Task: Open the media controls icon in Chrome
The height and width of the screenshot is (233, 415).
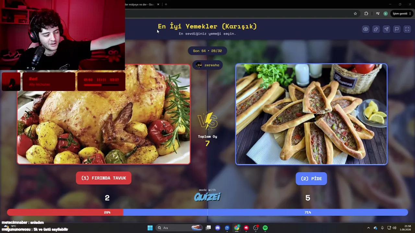Action: [x=378, y=14]
